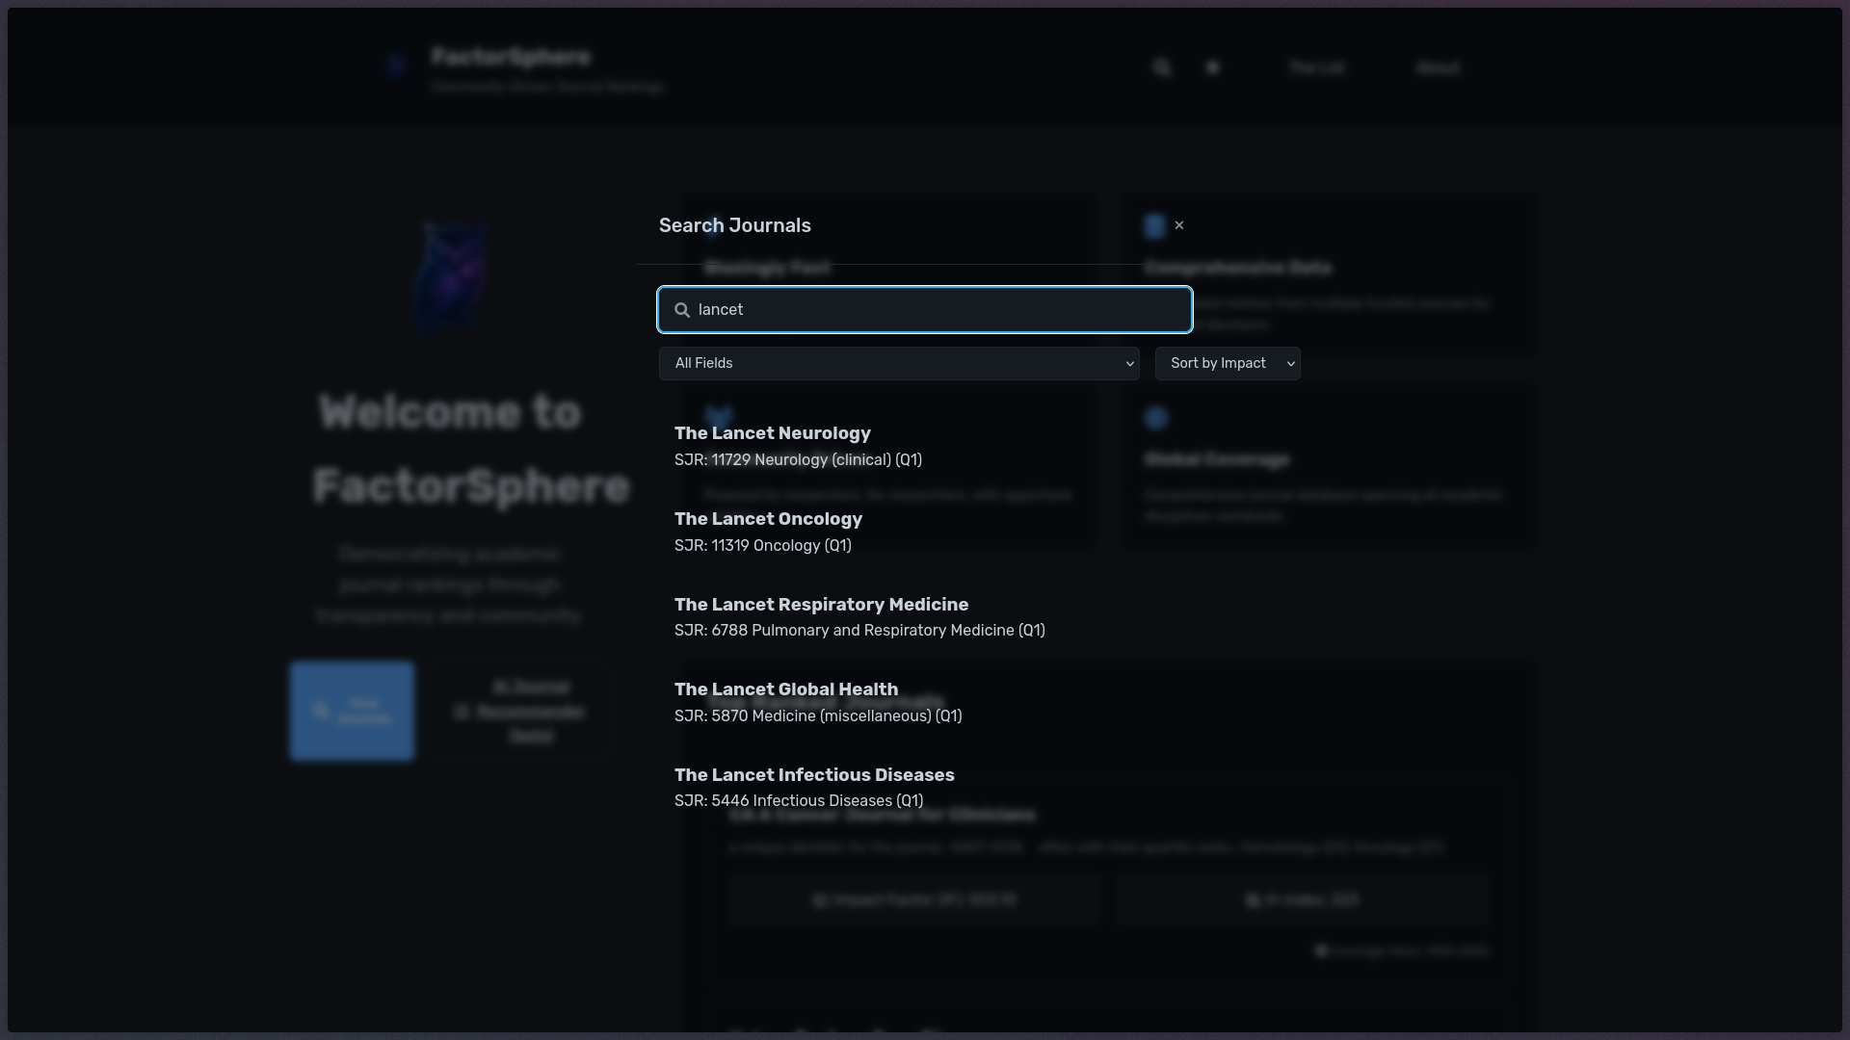This screenshot has height=1040, width=1850.
Task: Close the Search Journals dialog
Action: coord(1178,225)
